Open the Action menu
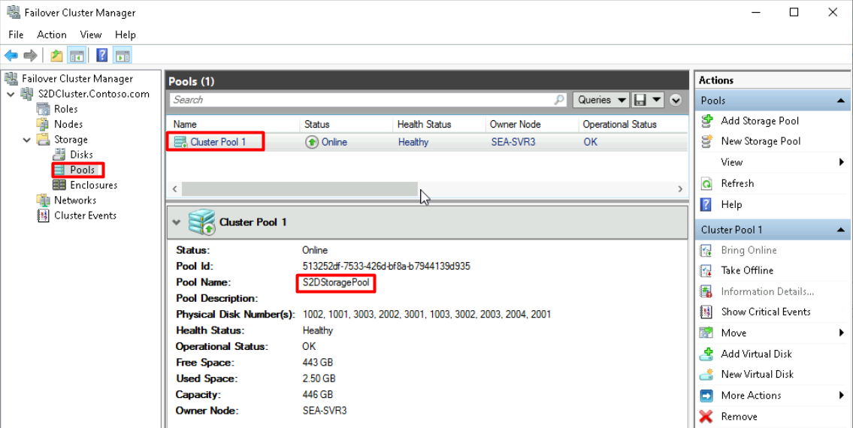853x428 pixels. click(52, 35)
